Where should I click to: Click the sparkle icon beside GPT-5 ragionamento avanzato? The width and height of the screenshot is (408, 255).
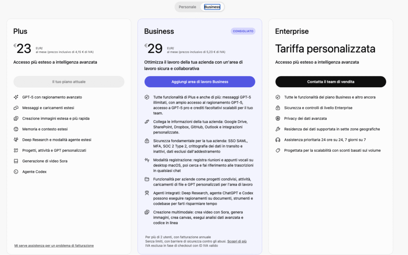[x=16, y=97]
